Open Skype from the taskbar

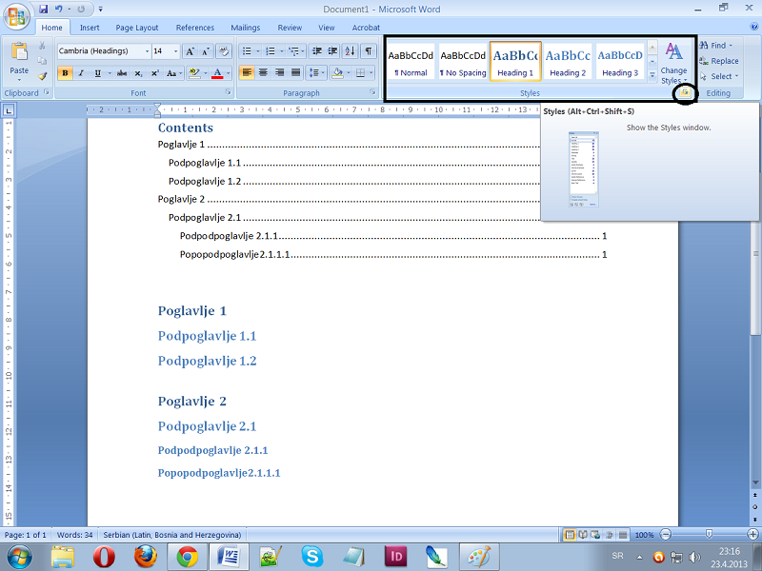click(311, 557)
